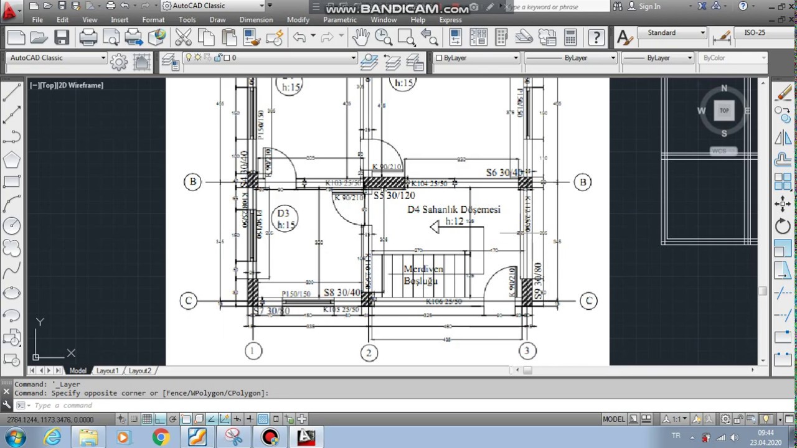This screenshot has width=797, height=448.
Task: Click the Paste clipboard icon
Action: coord(229,37)
